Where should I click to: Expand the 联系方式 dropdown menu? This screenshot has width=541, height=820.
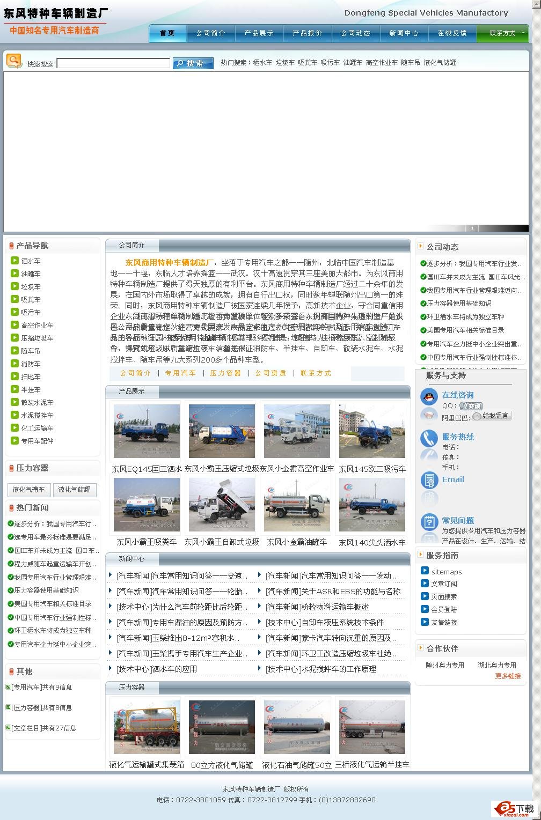point(503,33)
